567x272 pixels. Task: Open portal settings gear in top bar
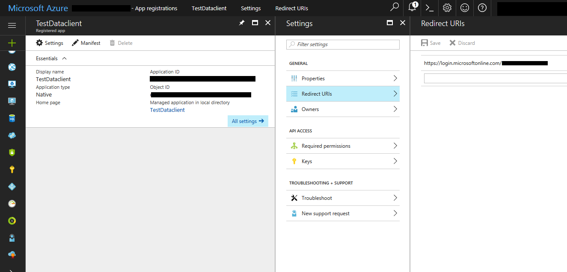(447, 8)
